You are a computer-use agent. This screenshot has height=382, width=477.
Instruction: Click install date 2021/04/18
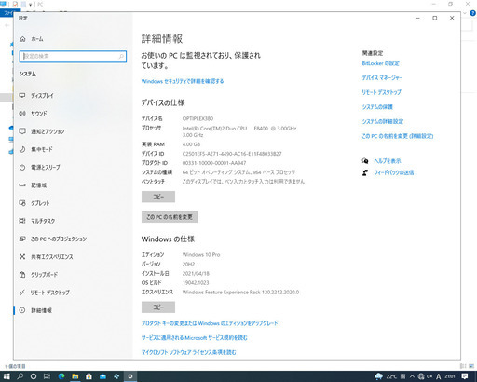[x=196, y=274]
